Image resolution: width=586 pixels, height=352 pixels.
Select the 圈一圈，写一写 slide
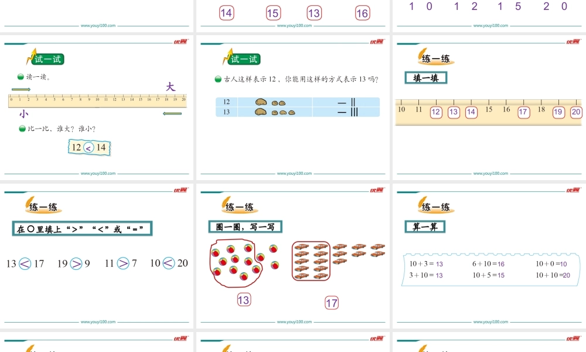pos(293,256)
